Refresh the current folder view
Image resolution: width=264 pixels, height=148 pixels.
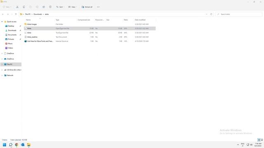click(x=211, y=14)
